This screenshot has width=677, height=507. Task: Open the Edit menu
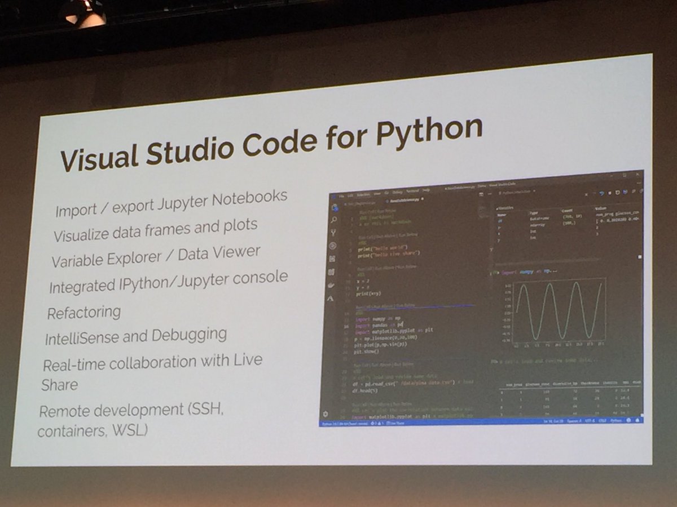[x=350, y=196]
